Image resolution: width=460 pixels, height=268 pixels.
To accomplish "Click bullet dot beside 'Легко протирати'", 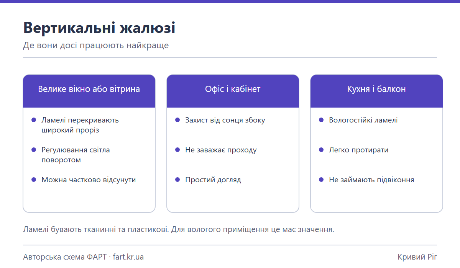I will (321, 150).
